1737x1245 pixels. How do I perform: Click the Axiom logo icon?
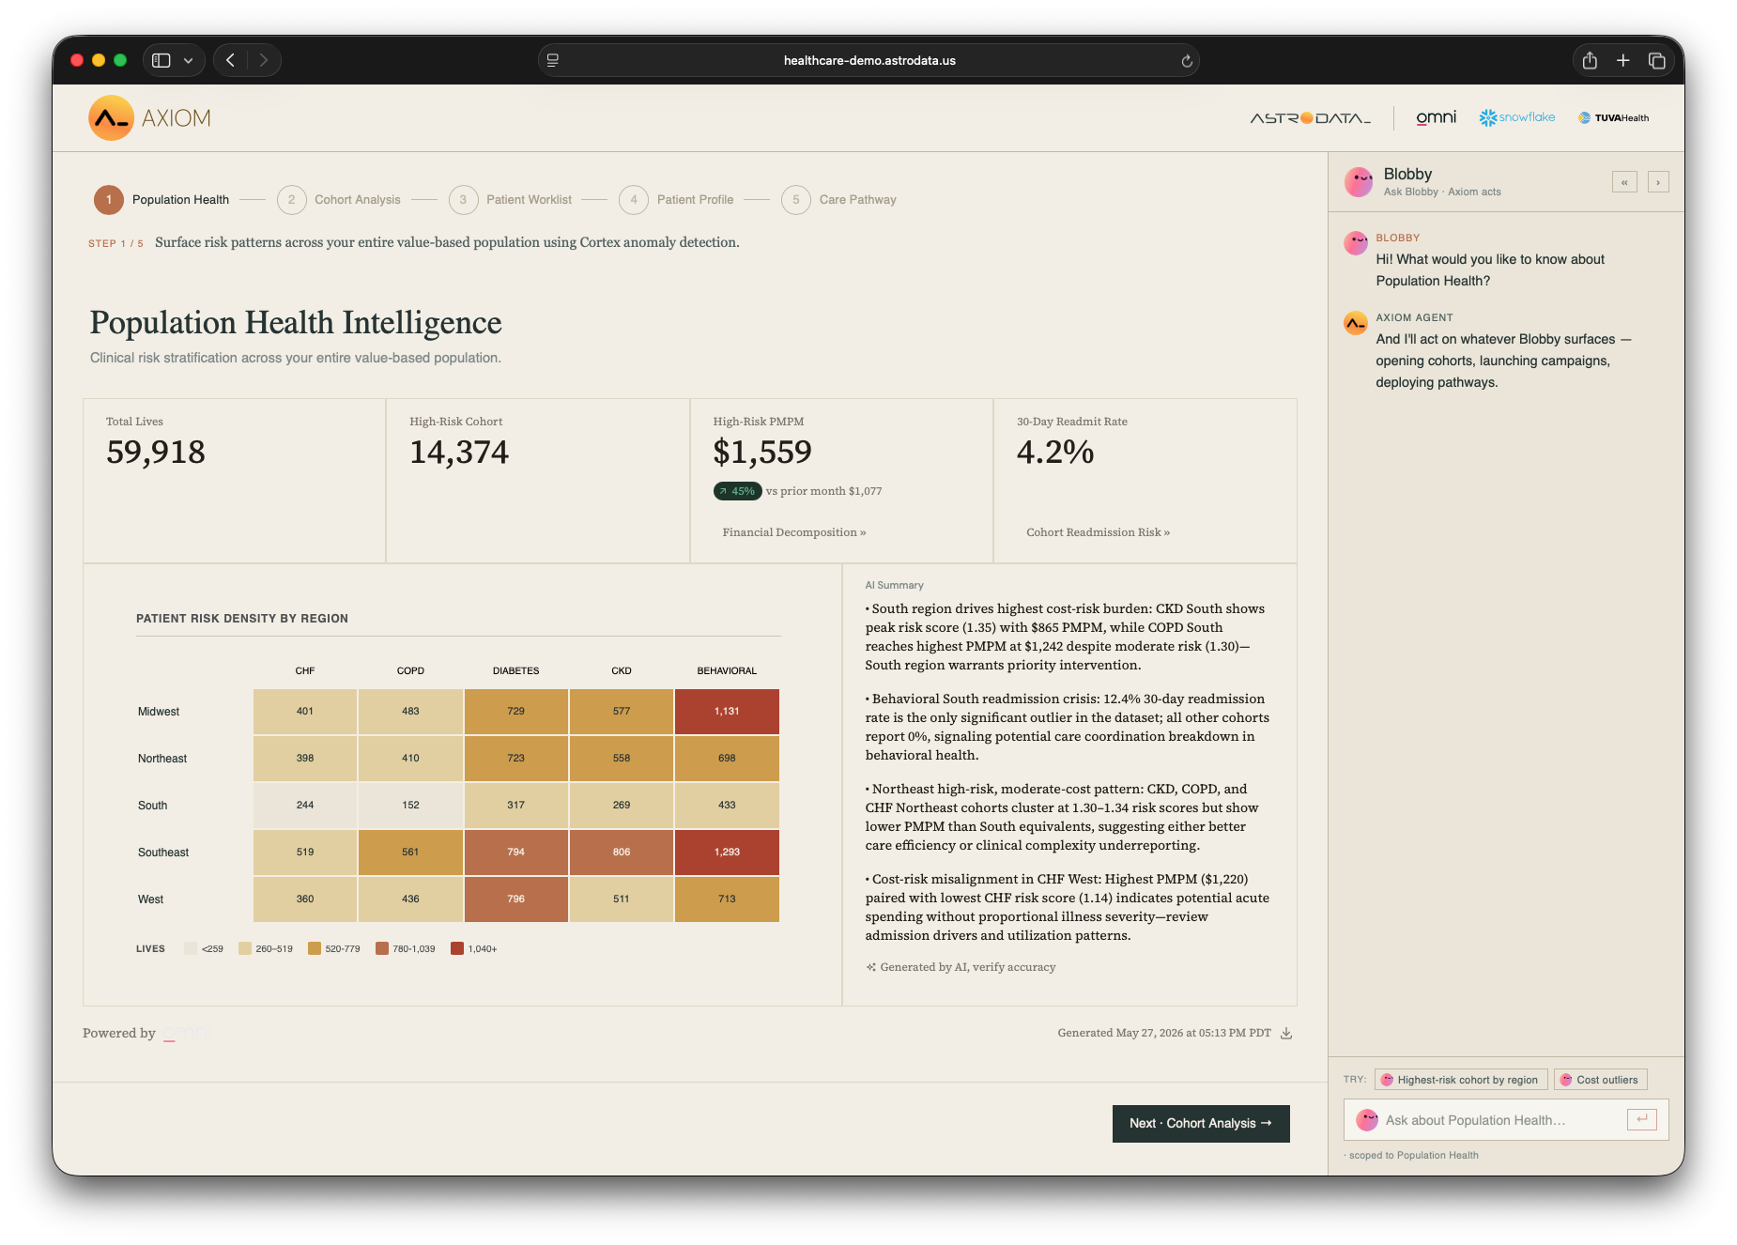111,118
